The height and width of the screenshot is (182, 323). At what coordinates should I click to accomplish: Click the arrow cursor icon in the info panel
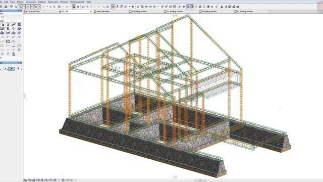click(18, 69)
